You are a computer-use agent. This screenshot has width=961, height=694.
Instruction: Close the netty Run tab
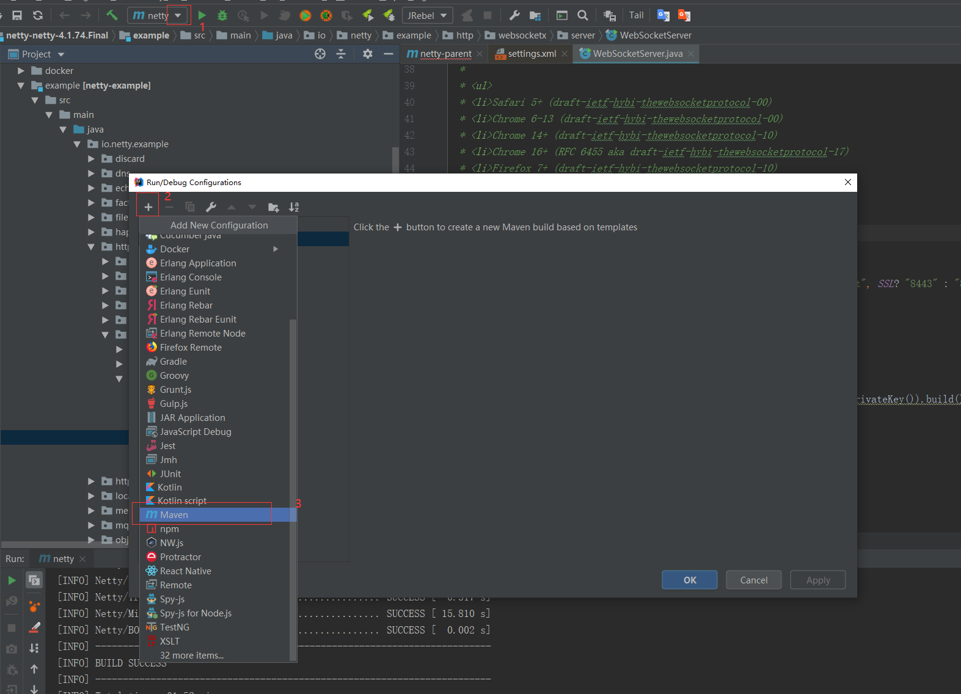point(82,559)
